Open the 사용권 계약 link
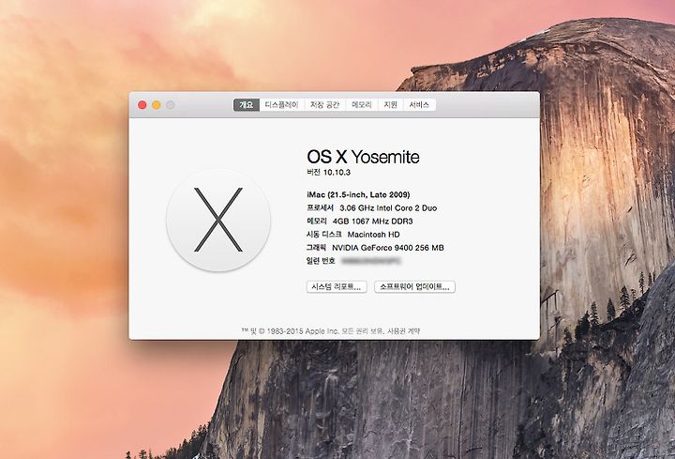This screenshot has height=459, width=675. (x=403, y=331)
